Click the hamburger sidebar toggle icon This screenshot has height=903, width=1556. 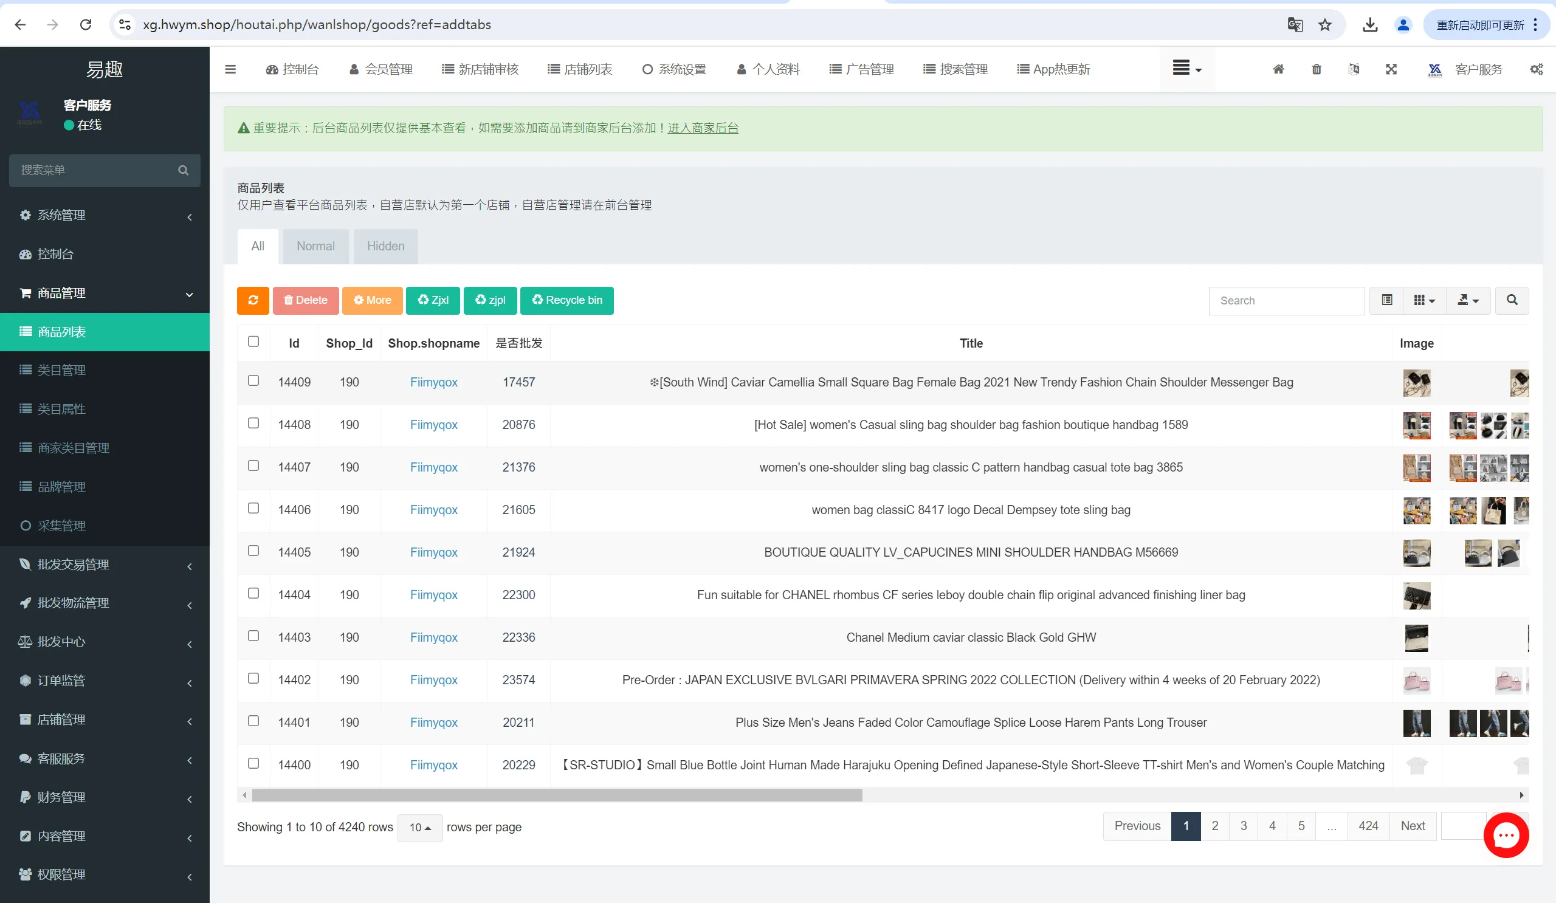coord(230,69)
